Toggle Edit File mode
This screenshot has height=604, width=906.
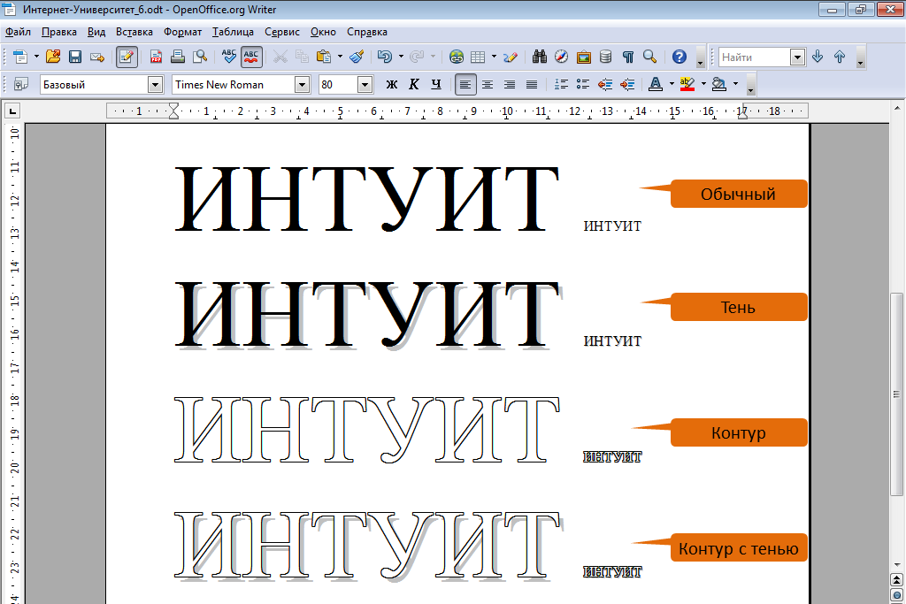(127, 57)
